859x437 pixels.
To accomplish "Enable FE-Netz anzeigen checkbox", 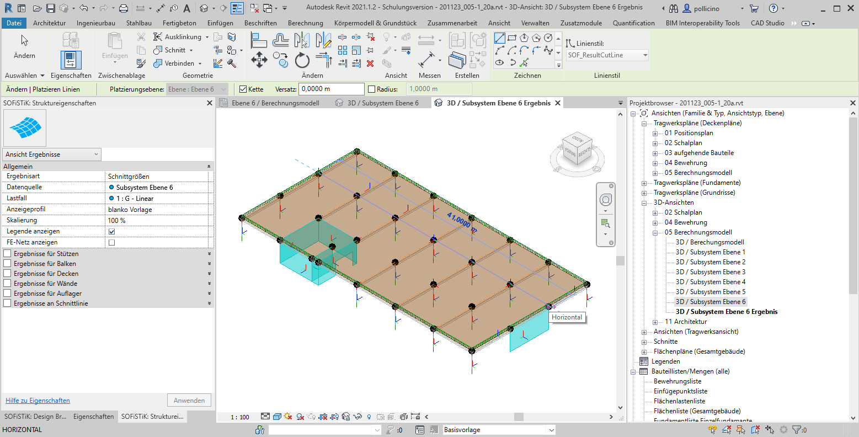I will 112,242.
